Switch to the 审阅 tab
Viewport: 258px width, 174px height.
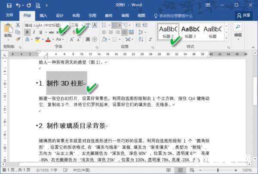tap(125, 15)
